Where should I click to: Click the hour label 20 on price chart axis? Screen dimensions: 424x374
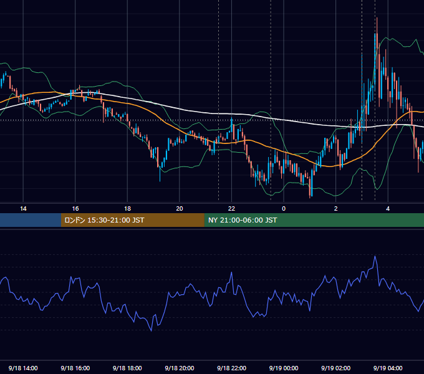click(180, 209)
